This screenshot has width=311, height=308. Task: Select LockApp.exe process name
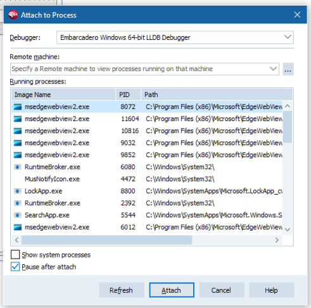(x=43, y=191)
